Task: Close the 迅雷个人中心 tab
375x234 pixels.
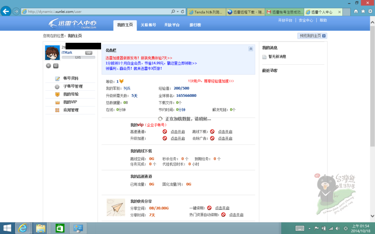Action: [x=339, y=12]
